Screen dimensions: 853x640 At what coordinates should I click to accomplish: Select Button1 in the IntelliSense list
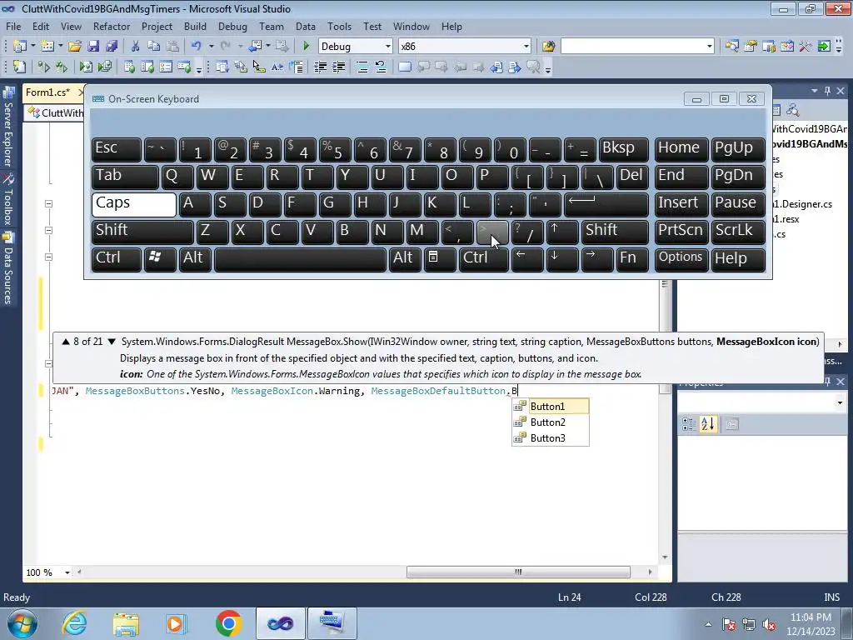coord(550,407)
